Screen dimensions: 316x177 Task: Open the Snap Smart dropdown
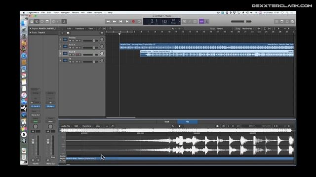(225, 29)
